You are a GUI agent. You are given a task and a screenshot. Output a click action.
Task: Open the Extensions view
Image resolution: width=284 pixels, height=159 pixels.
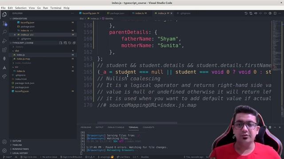click(x=4, y=50)
